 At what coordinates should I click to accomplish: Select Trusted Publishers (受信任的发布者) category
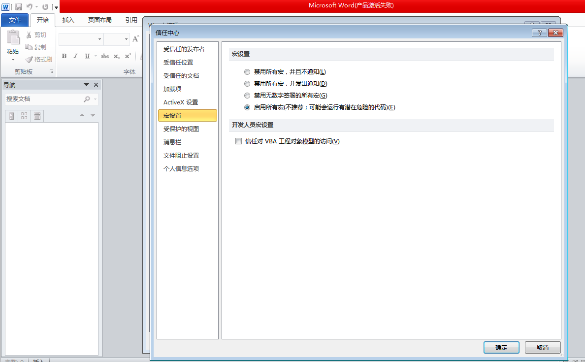coord(188,49)
